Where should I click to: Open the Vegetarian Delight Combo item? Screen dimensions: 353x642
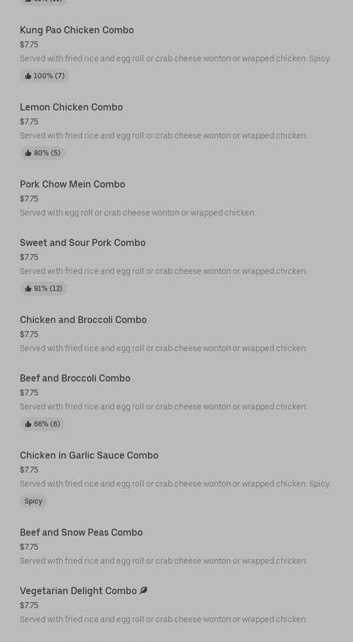[78, 591]
